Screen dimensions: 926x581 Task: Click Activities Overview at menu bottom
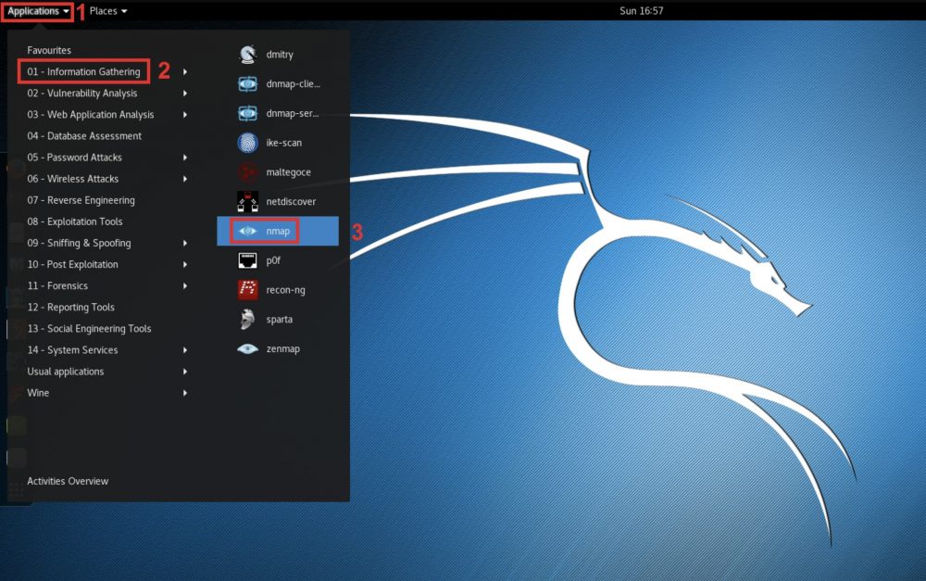point(68,481)
